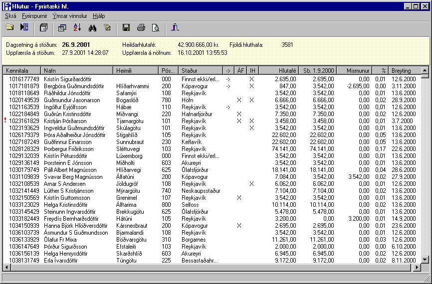Click the stacked documents toolbar icon
Screen dimensions: 432x284
[x=43, y=27]
